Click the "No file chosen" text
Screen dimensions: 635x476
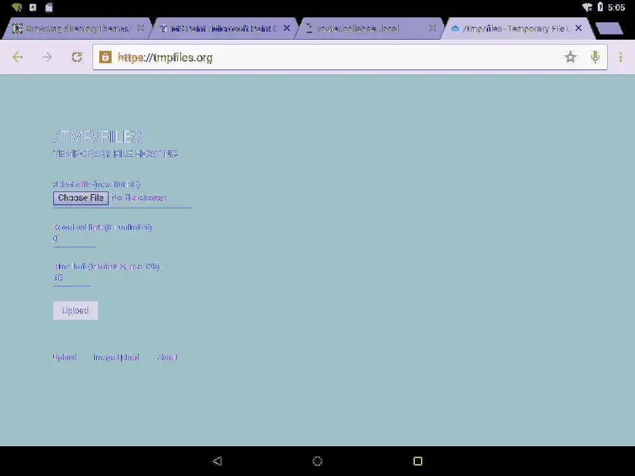tap(139, 198)
